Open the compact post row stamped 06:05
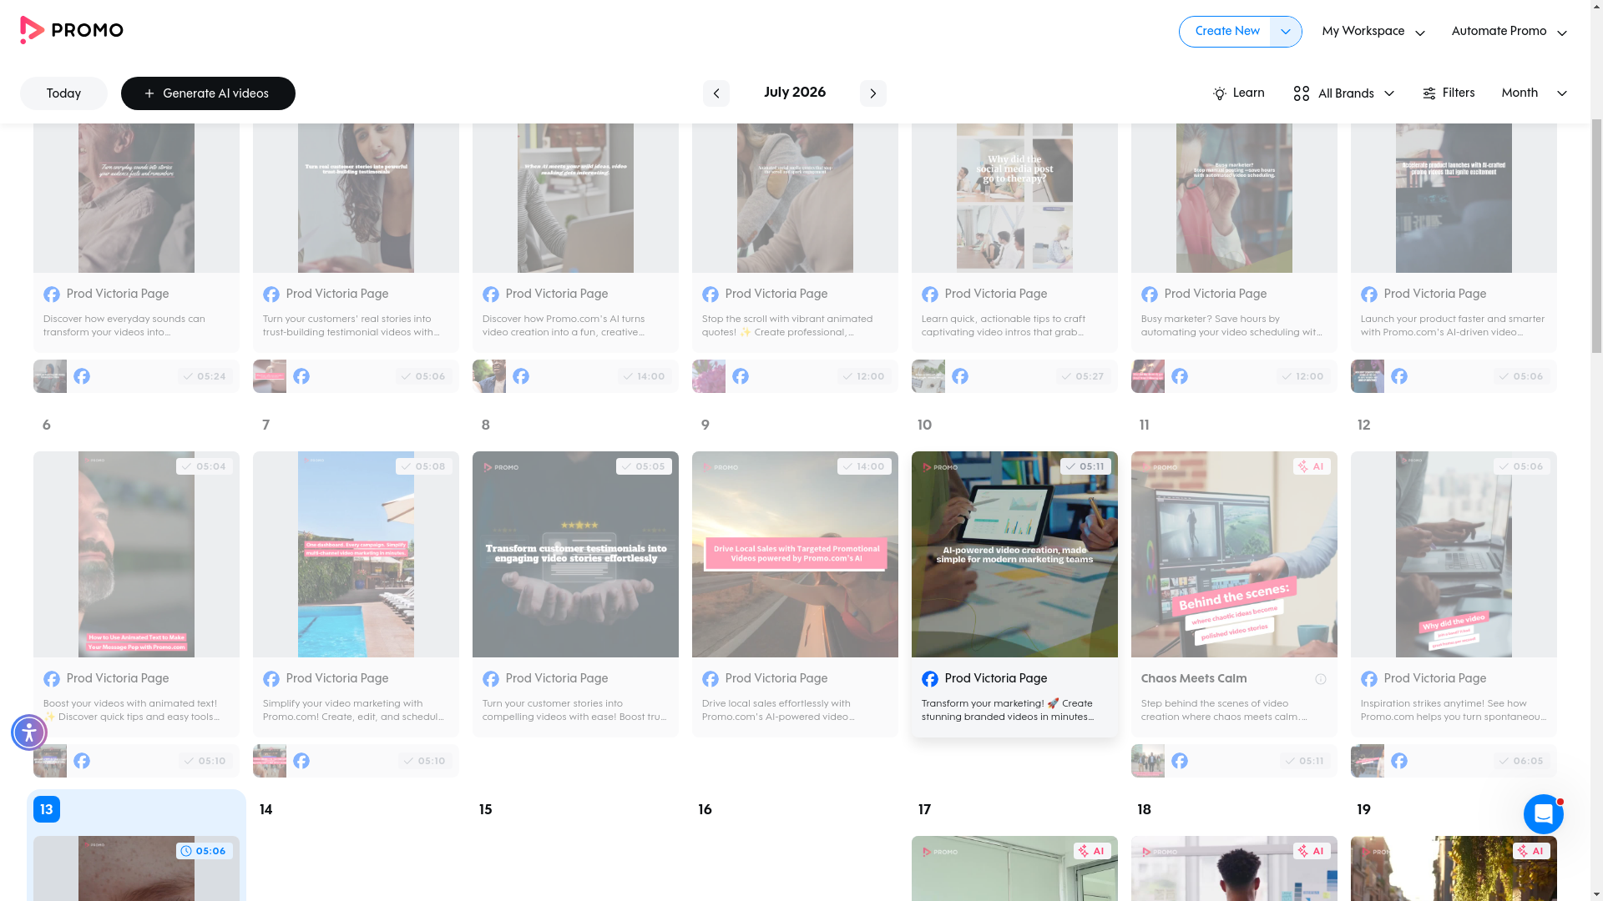Screen dimensions: 1603x901 click(x=1454, y=761)
